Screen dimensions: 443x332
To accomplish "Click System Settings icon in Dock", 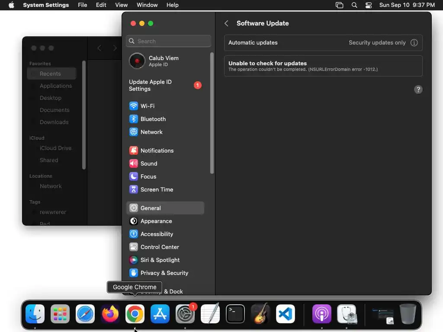I will pos(185,314).
